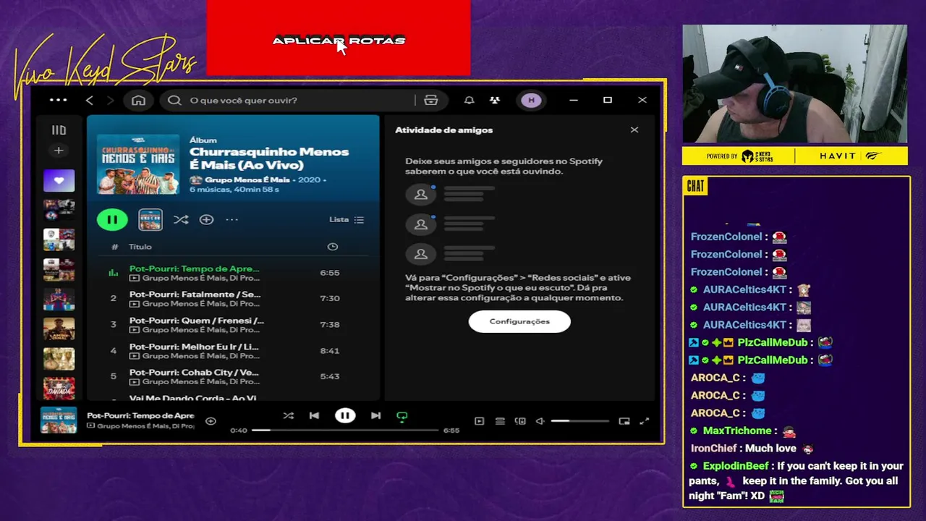926x521 pixels.
Task: Close the Atividade de amigos panel
Action: coord(634,130)
